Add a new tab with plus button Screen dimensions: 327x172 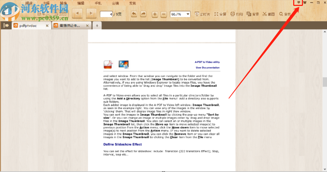coord(97,25)
